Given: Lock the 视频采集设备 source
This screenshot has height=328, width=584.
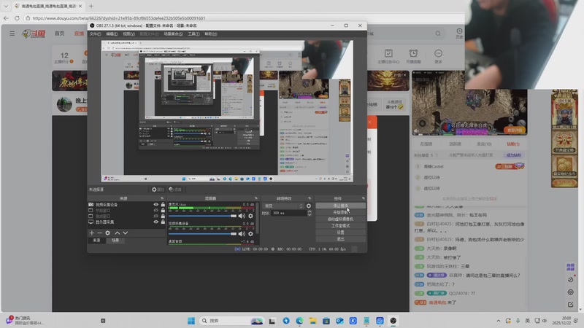Looking at the screenshot, I should [x=162, y=205].
